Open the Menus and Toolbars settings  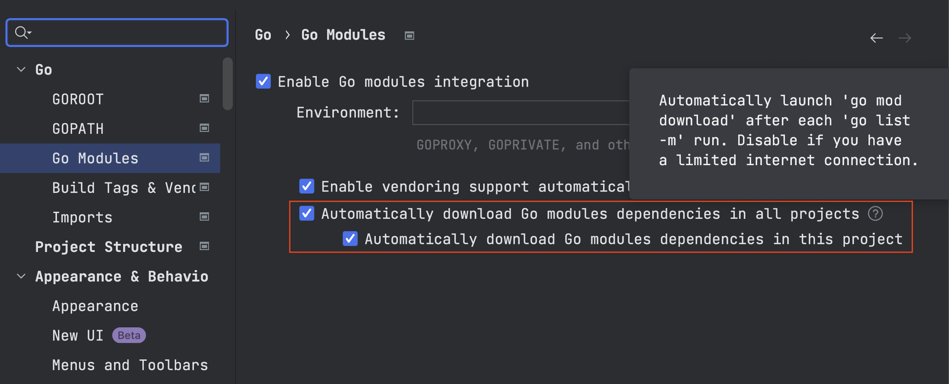pos(130,365)
